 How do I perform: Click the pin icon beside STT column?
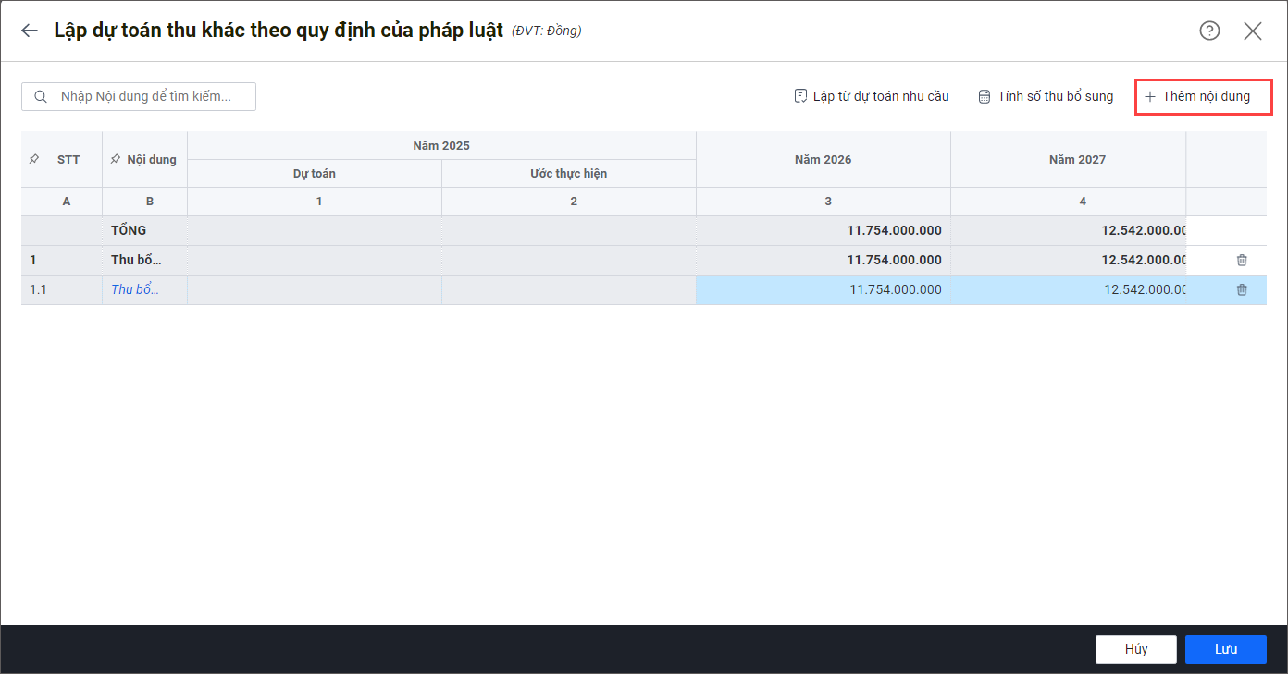34,159
